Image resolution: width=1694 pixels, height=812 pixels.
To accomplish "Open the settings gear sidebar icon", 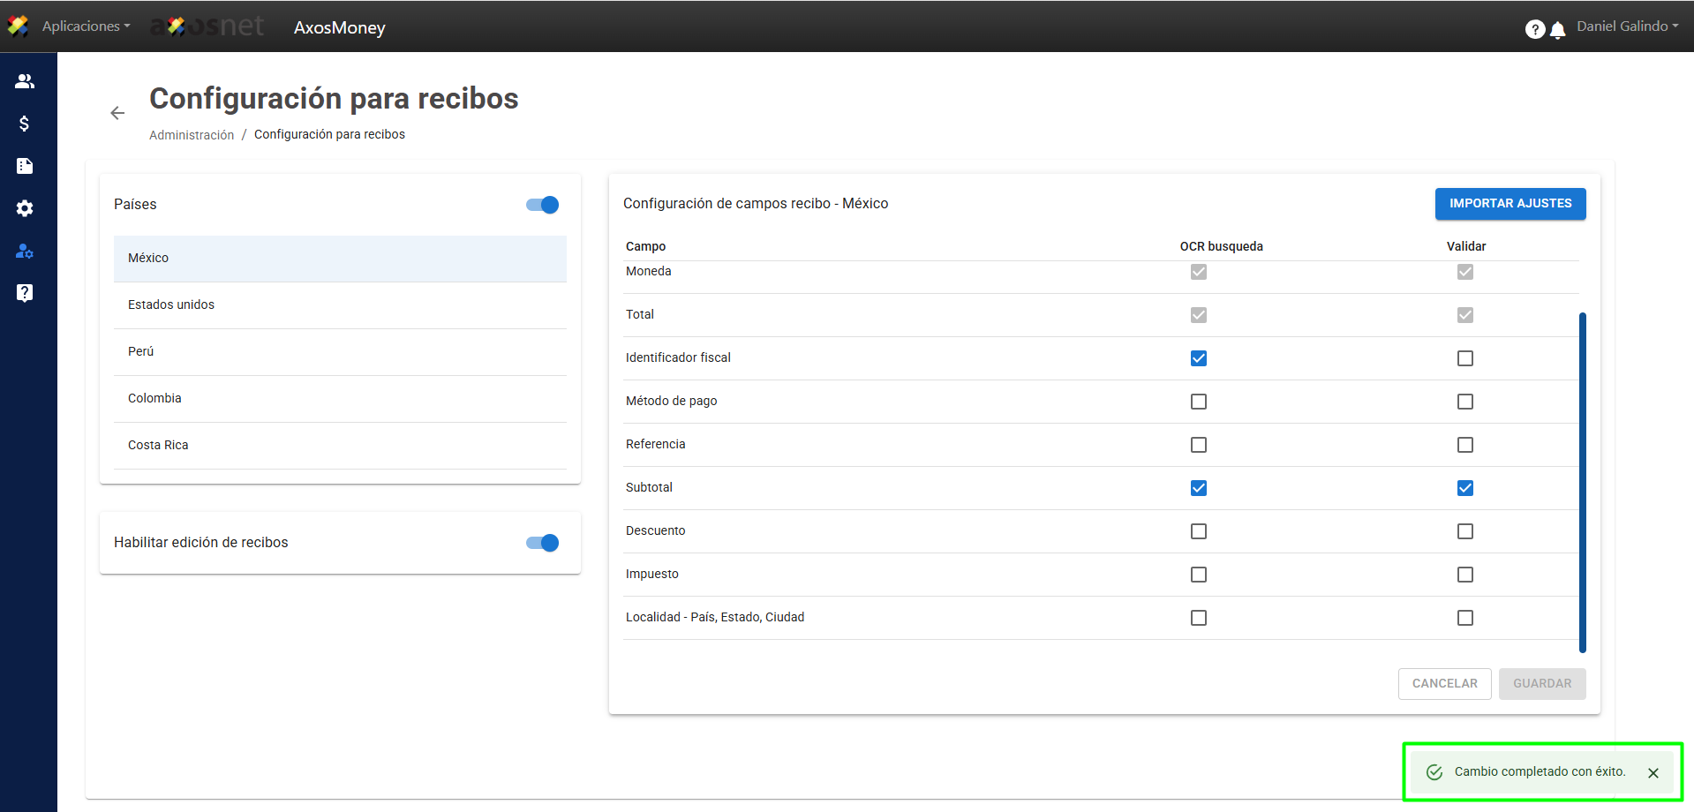I will tap(25, 208).
